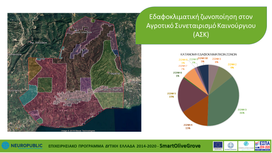Click the Ag. Nikolaos map marker
272x153 pixels.
[x=30, y=42]
